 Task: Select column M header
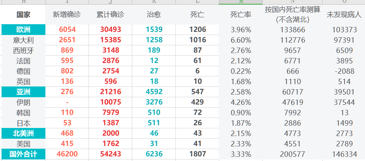tap(241, 2)
